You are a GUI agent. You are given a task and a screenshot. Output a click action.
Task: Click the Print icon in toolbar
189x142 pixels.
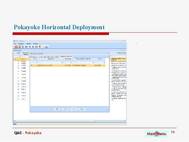pyautogui.click(x=46, y=47)
